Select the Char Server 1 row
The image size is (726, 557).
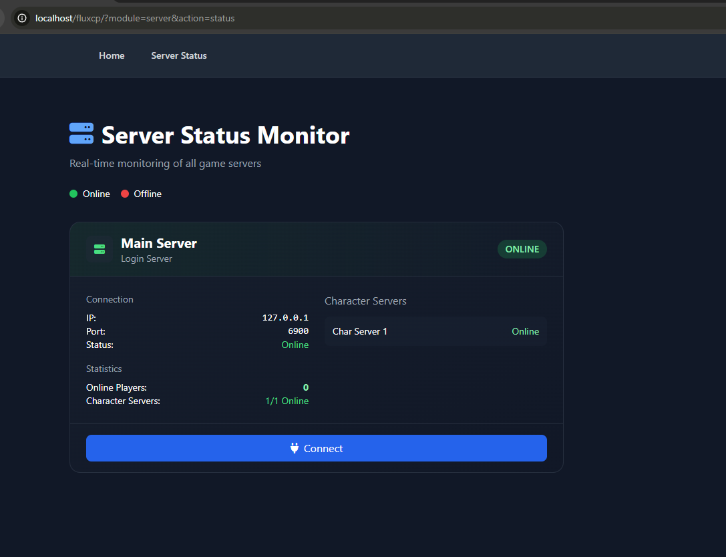point(435,331)
